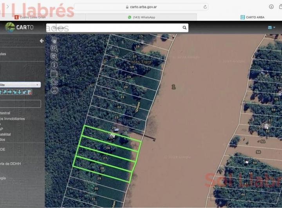Click parcel number 17
Viewport: 282px width, 208px height.
coord(135,57)
